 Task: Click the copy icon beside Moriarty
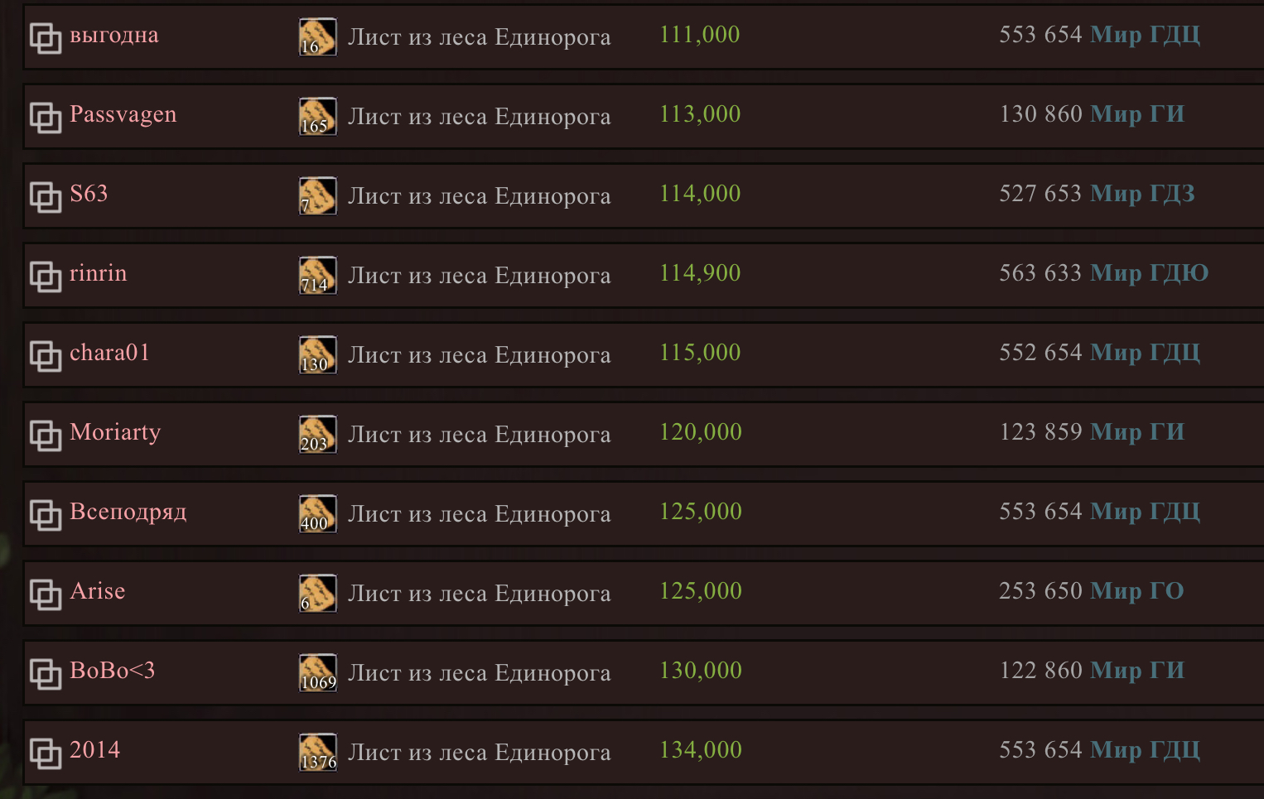[x=46, y=436]
